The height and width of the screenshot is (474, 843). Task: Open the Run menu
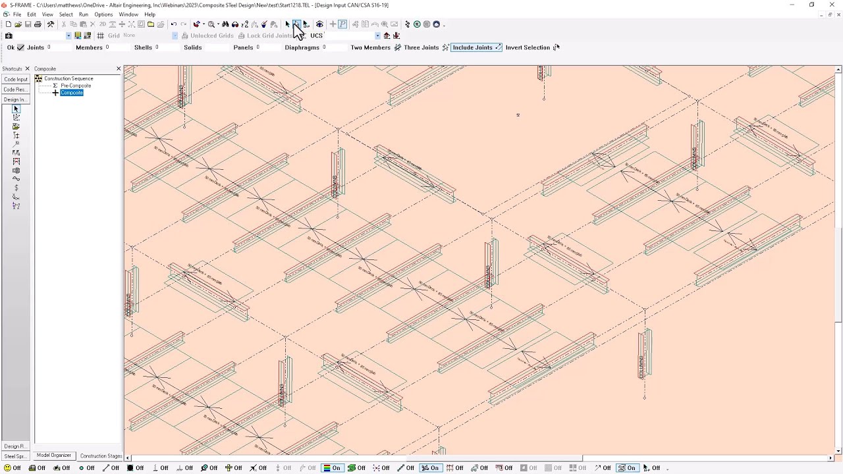pos(84,14)
